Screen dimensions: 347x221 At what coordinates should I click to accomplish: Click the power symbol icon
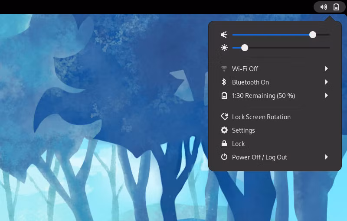click(x=224, y=157)
